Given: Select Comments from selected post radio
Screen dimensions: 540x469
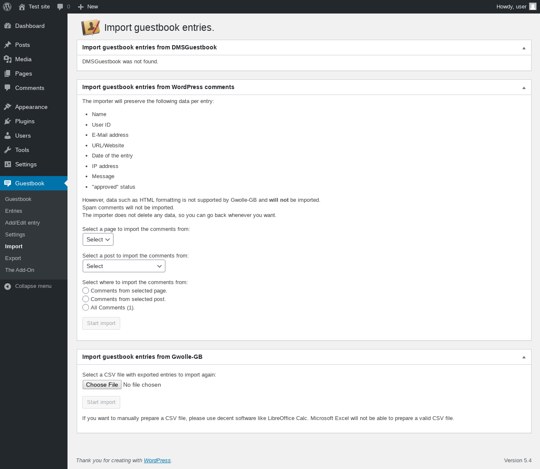Looking at the screenshot, I should (86, 299).
